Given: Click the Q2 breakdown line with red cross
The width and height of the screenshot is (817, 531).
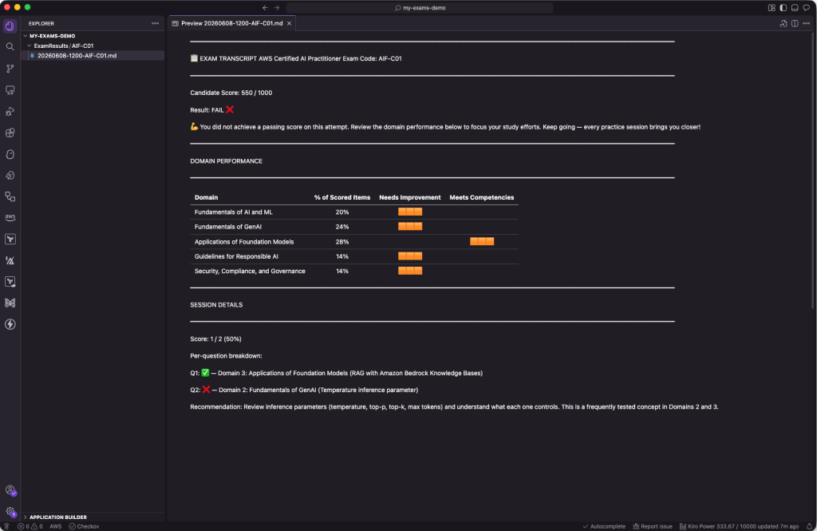Looking at the screenshot, I should [x=304, y=390].
